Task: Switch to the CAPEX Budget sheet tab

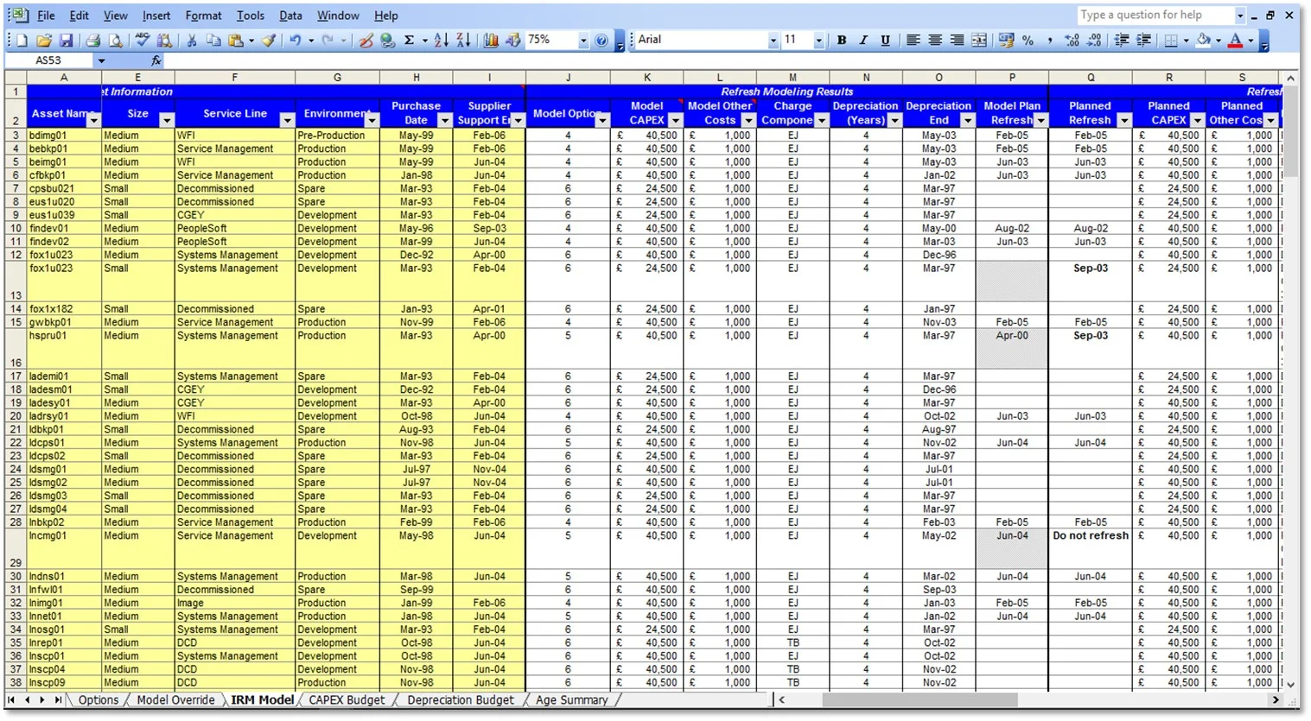Action: (x=347, y=700)
